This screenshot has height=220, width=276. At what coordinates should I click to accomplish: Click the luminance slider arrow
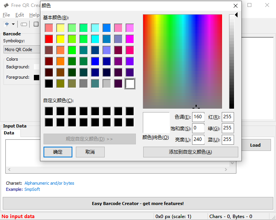(236, 15)
